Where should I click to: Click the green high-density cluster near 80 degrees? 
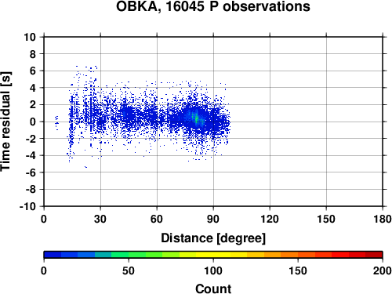click(x=197, y=118)
